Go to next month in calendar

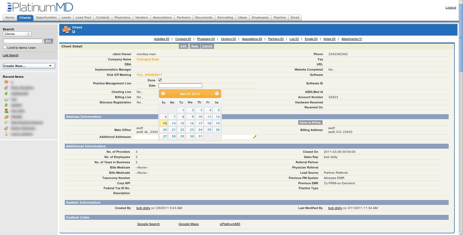tap(217, 94)
